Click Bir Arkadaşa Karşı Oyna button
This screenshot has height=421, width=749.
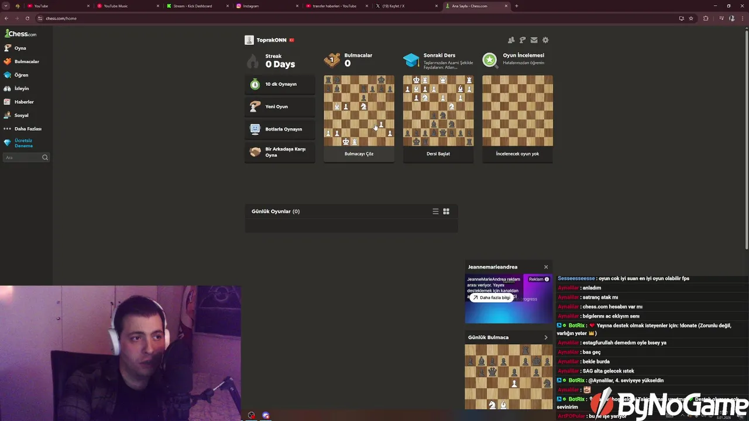point(280,152)
